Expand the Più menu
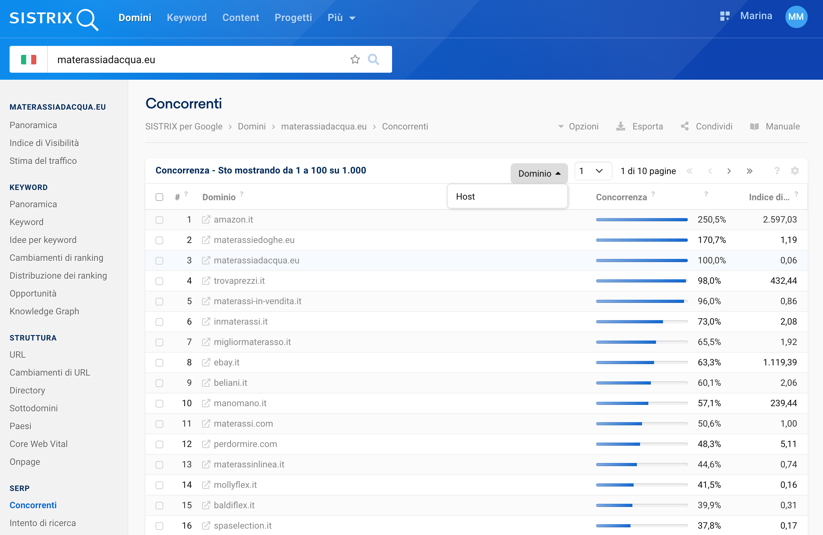Screen dimensions: 823x535 point(341,18)
